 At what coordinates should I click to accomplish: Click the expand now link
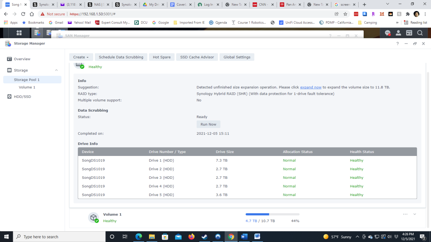point(311,87)
